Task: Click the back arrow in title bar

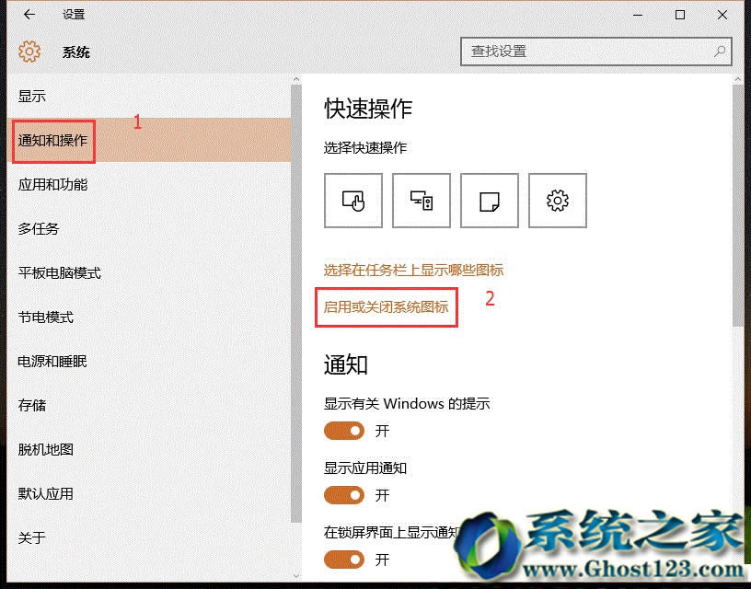Action: coord(29,15)
